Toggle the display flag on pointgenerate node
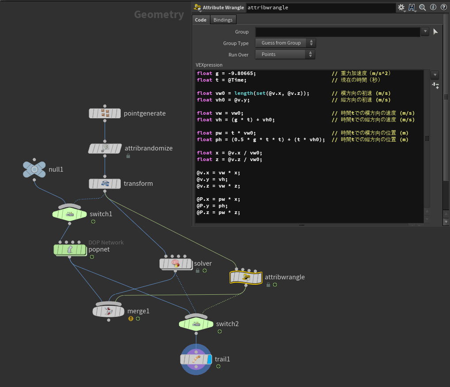Screen dimensions: 450x387 click(x=118, y=113)
